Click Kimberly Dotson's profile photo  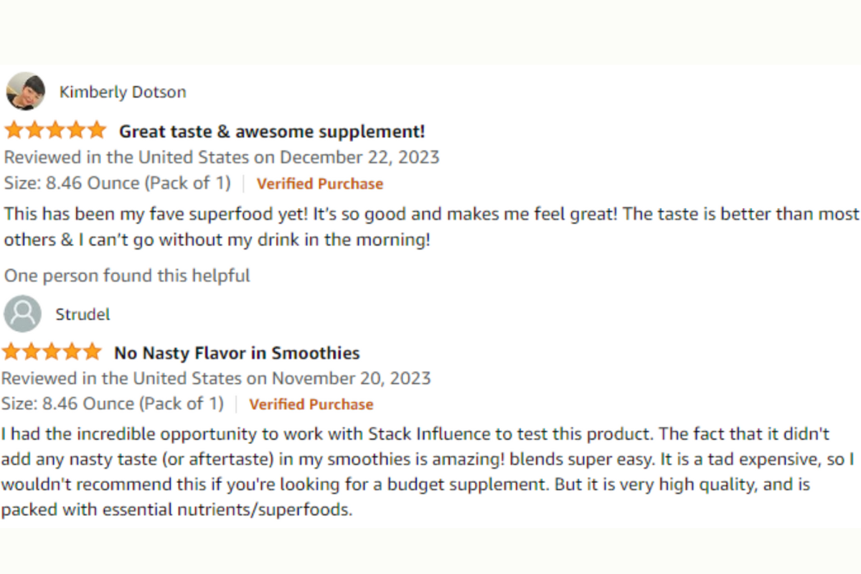coord(25,91)
